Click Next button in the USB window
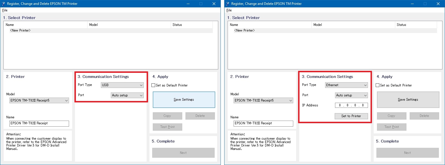 (x=183, y=153)
